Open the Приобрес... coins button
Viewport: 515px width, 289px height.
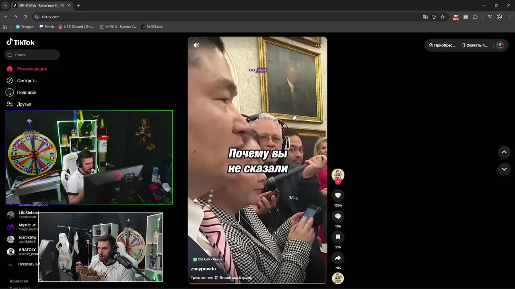(x=442, y=45)
